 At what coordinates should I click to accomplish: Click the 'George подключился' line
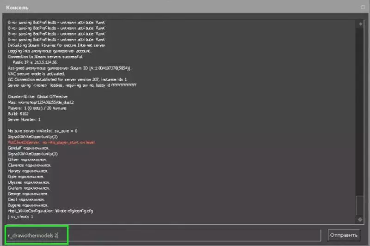pos(28,194)
